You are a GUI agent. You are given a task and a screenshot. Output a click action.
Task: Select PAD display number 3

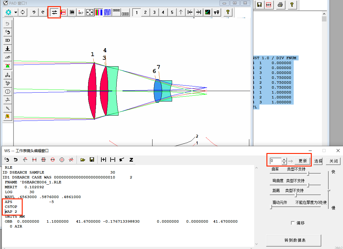pos(154,12)
